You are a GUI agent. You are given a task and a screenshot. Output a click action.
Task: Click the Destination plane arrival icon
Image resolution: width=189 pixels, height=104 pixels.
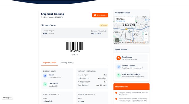(x=45, y=84)
